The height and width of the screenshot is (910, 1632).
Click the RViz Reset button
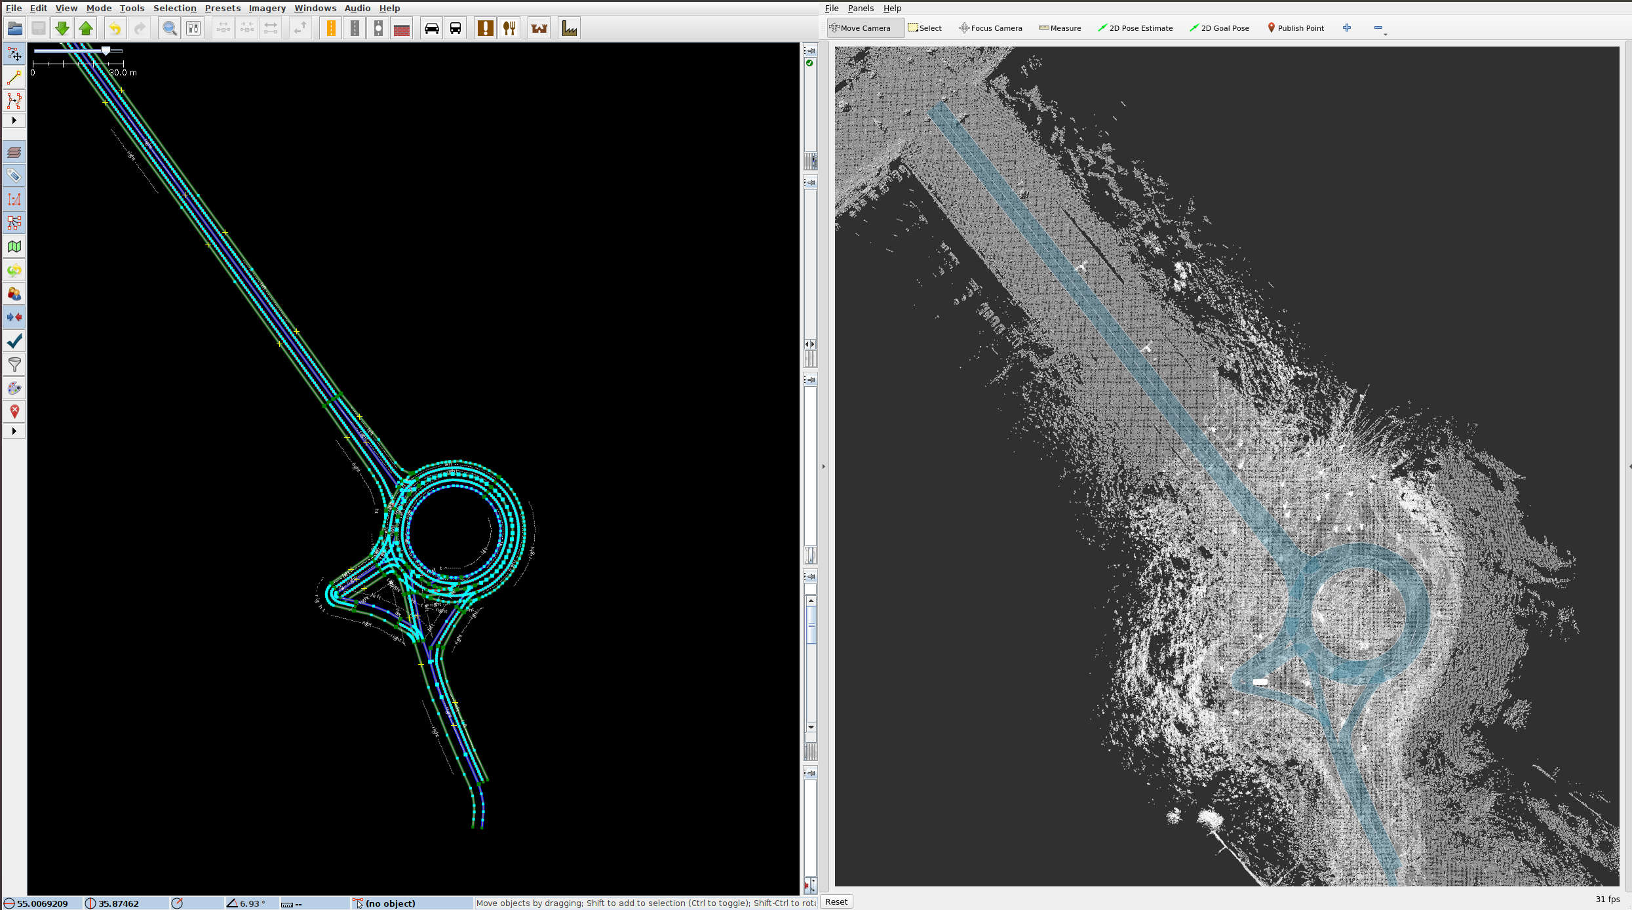point(836,901)
